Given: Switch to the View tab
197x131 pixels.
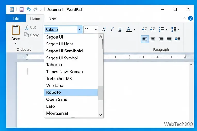Looking at the screenshot, I should coord(53,18).
